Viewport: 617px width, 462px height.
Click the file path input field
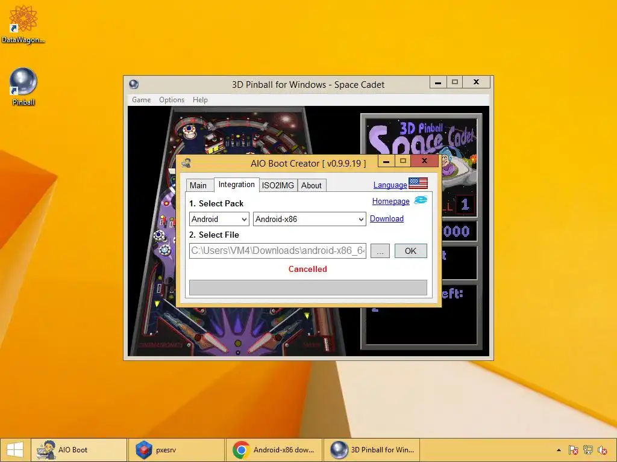(278, 251)
